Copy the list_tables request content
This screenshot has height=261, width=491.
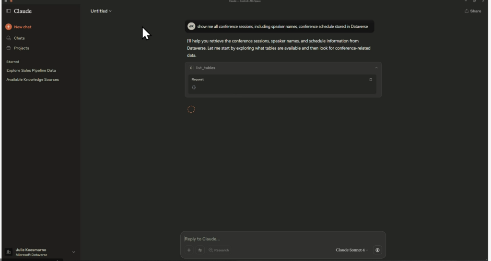click(371, 80)
